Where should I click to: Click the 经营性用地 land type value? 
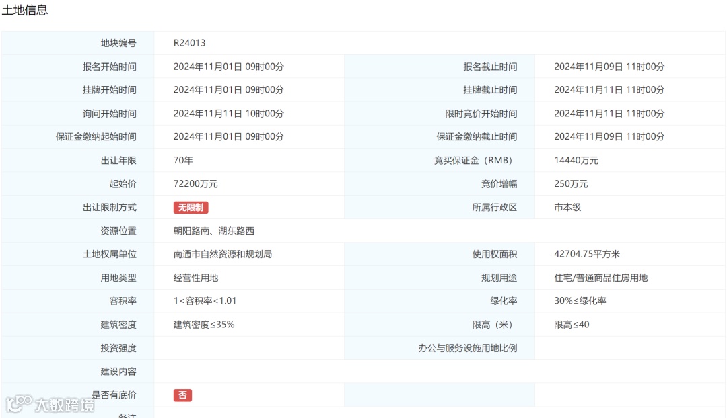click(196, 278)
